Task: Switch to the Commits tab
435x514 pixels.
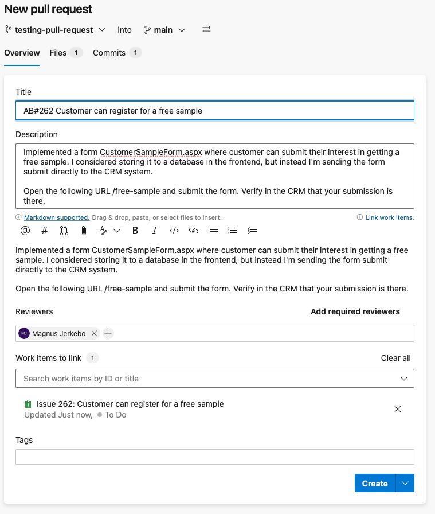Action: 117,53
